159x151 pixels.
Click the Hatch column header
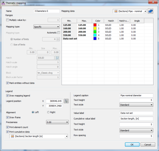pos(111,21)
